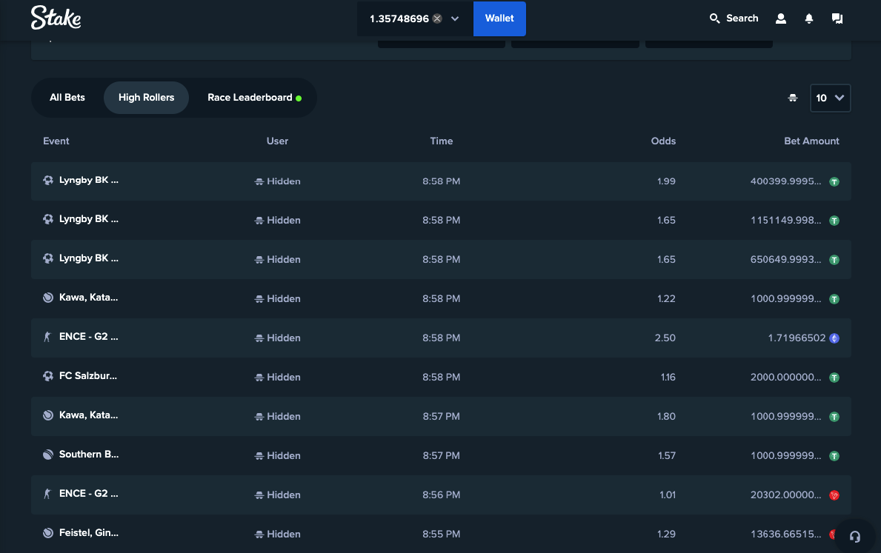Click tennis icon in Kawa row with odds 1.80
881x553 pixels.
[x=48, y=415]
